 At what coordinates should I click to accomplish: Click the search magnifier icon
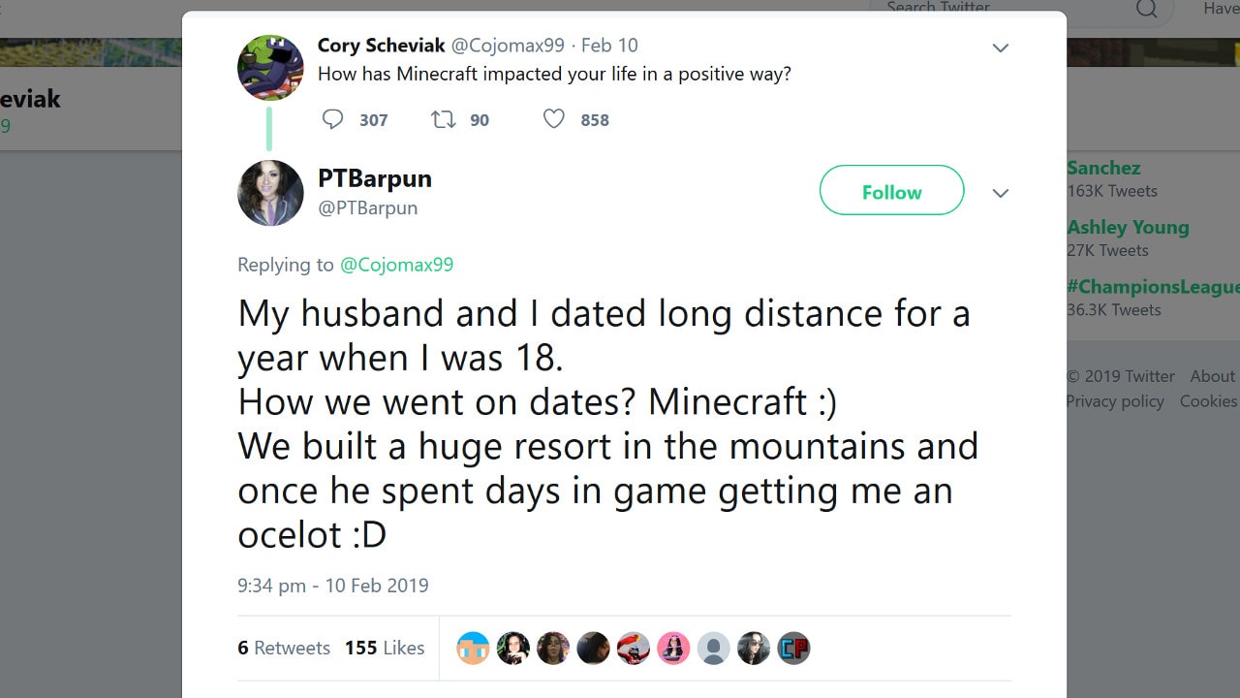tap(1146, 9)
